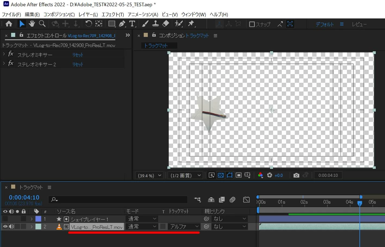Screen dimensions: 385x247
Task: Select the Rectangle shape tool
Action: coord(112,24)
